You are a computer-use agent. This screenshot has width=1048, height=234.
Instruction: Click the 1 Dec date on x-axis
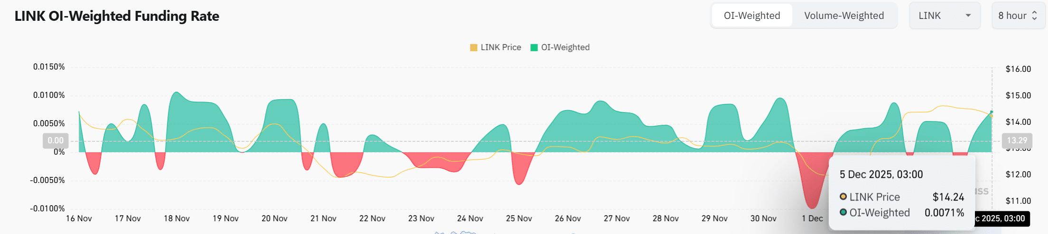pyautogui.click(x=812, y=218)
